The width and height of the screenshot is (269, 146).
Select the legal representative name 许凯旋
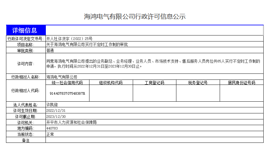[x=52, y=105]
